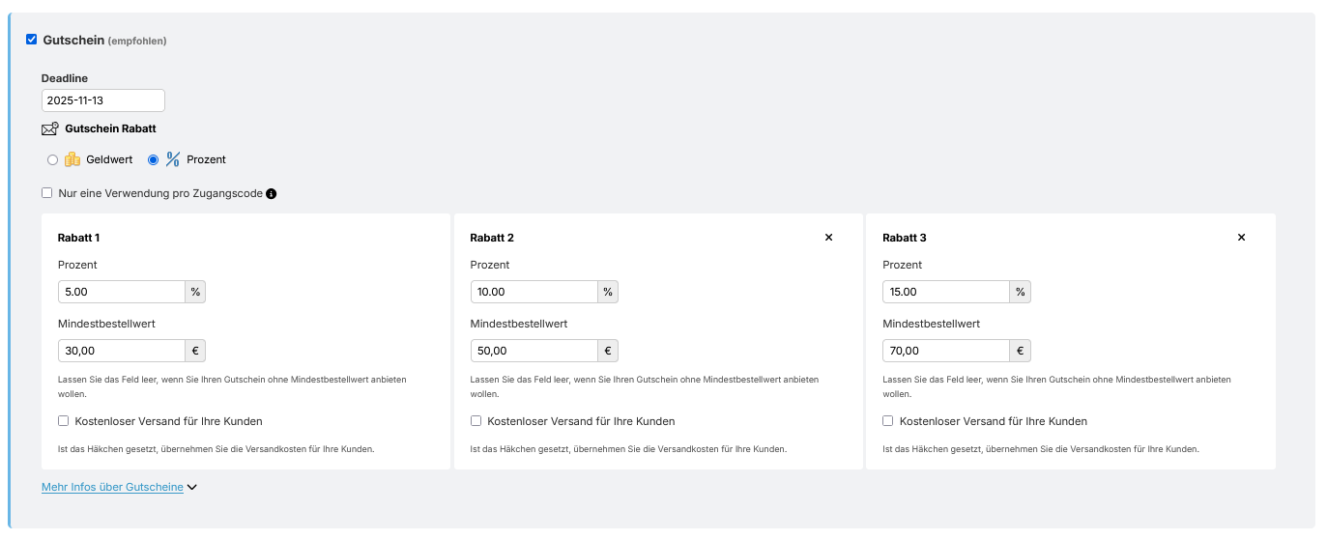Focus the Rabatt 2 Prozent input
The height and width of the screenshot is (540, 1327).
pyautogui.click(x=534, y=292)
